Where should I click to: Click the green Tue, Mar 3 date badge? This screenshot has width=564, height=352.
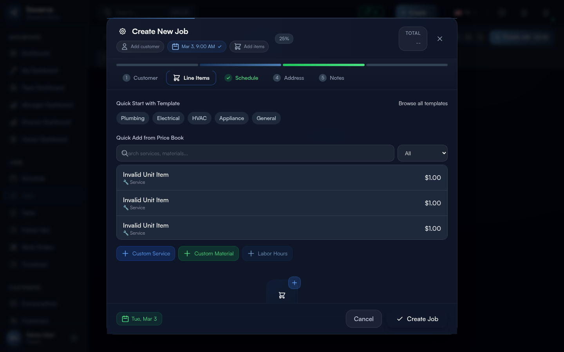[x=139, y=319]
